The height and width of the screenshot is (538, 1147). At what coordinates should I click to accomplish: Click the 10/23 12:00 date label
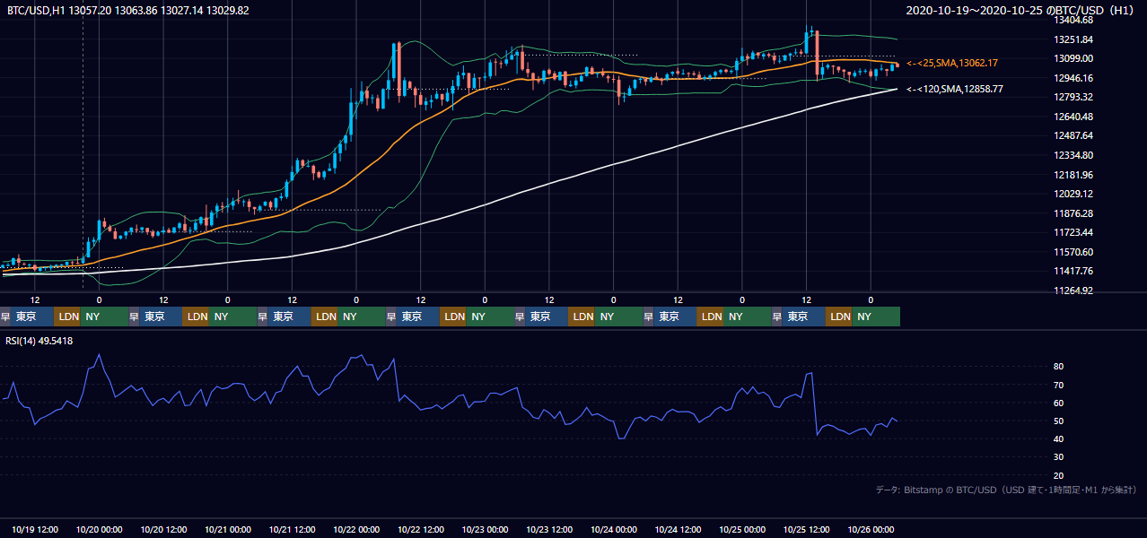(x=549, y=530)
